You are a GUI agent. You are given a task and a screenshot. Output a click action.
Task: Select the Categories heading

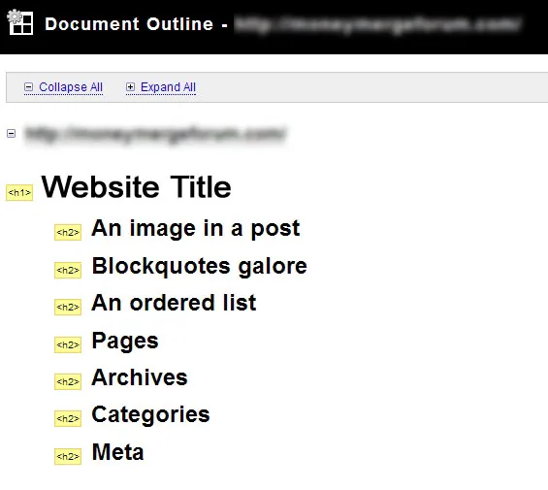point(150,415)
